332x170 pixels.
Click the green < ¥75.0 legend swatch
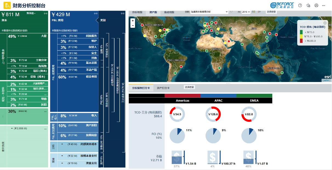[301, 32]
